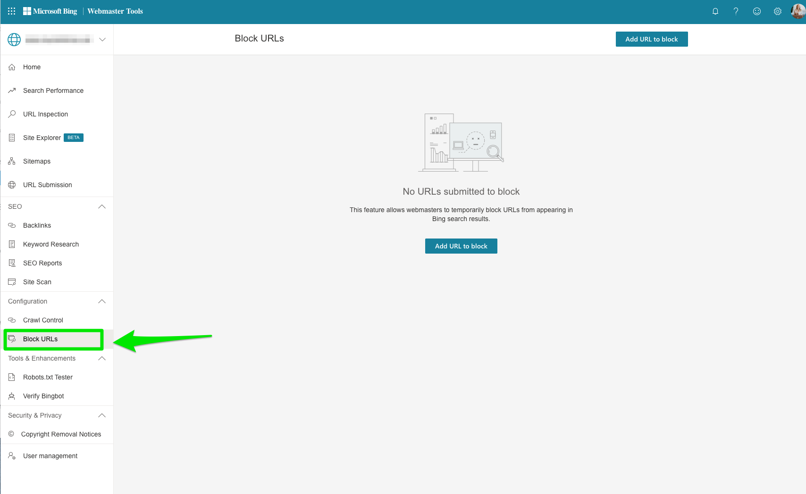Collapse the SEO section
Image resolution: width=806 pixels, height=494 pixels.
click(102, 206)
